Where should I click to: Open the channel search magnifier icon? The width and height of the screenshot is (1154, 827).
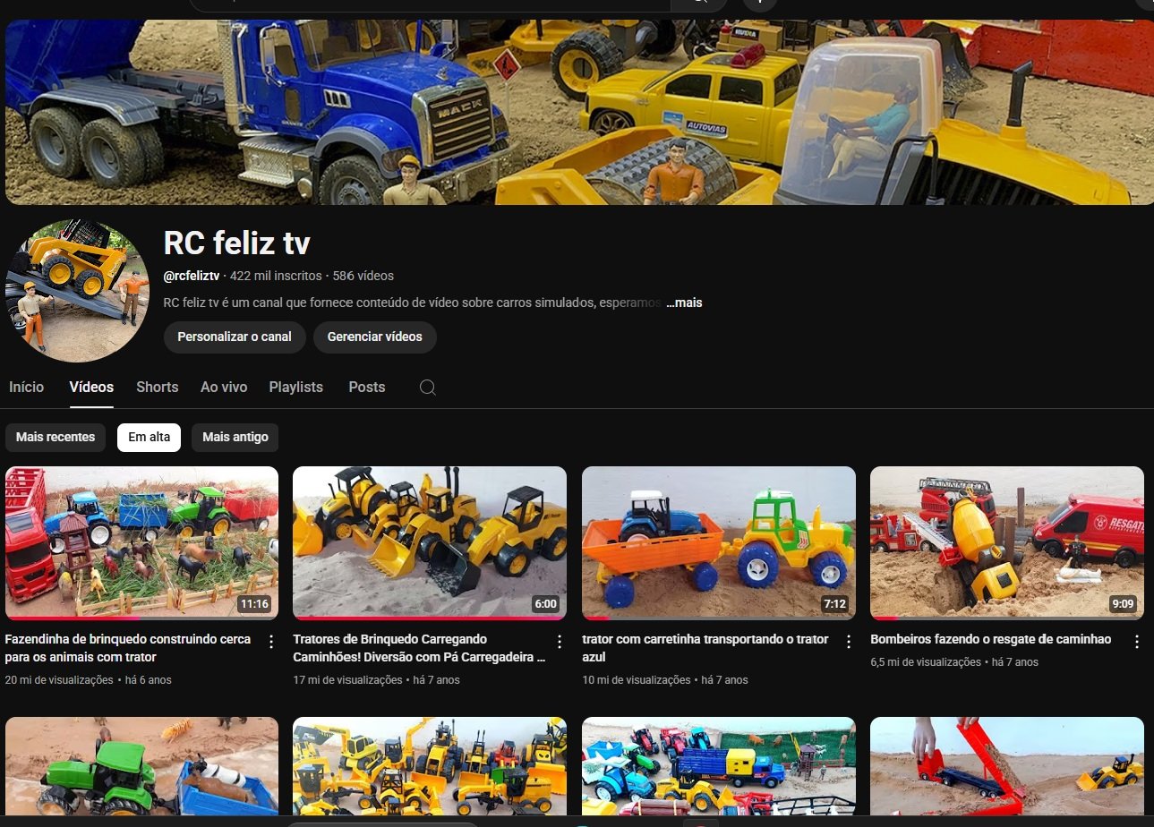pos(428,388)
